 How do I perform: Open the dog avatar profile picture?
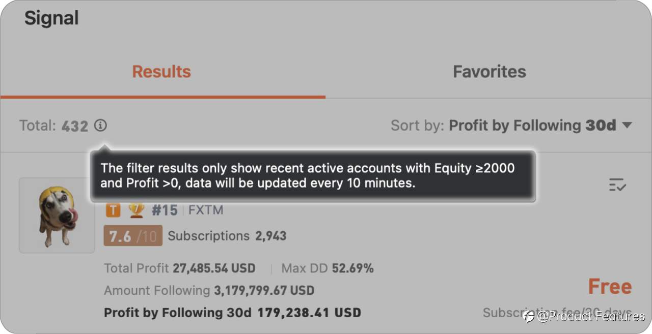point(57,216)
